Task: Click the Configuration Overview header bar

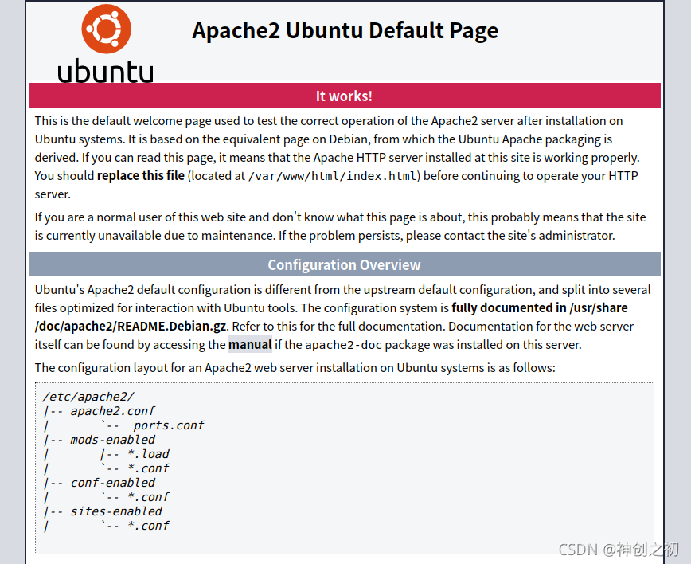Action: 344,264
